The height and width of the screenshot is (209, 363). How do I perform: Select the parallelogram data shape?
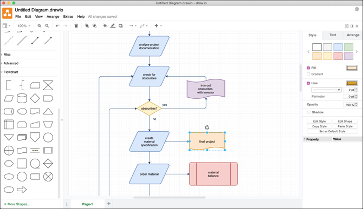(9, 98)
